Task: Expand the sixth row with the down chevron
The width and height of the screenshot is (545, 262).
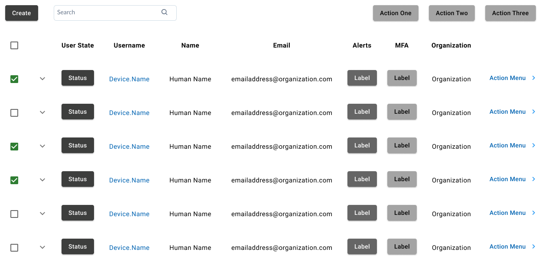Action: point(42,247)
